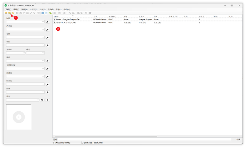Click the 过滤 filter input field
Screen dimensions: 246x147
144,140
